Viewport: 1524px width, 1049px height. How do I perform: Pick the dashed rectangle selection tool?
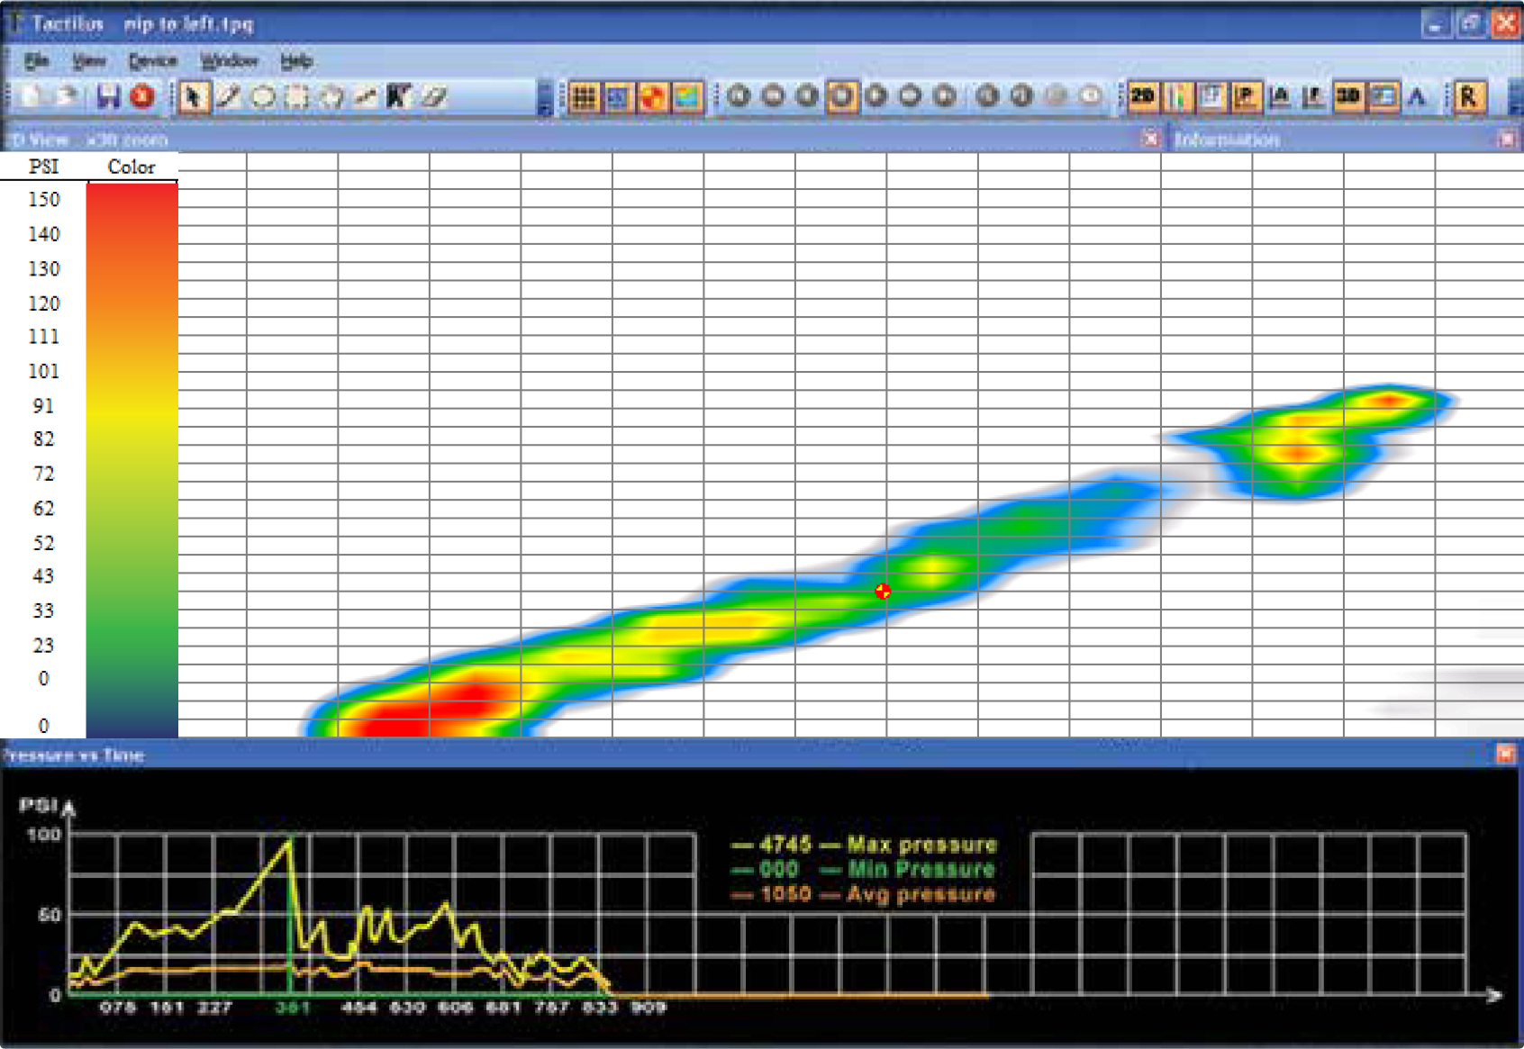pos(296,96)
